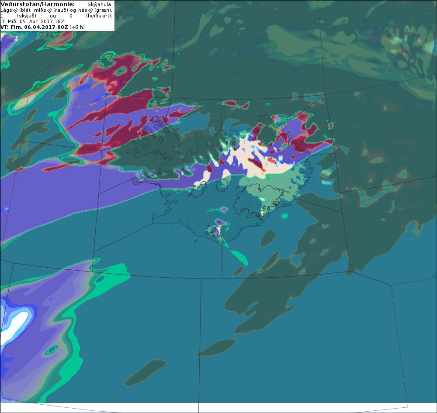
Task: Click the "Veðurstofan/Harmonie:" title text
Action: (x=38, y=4)
